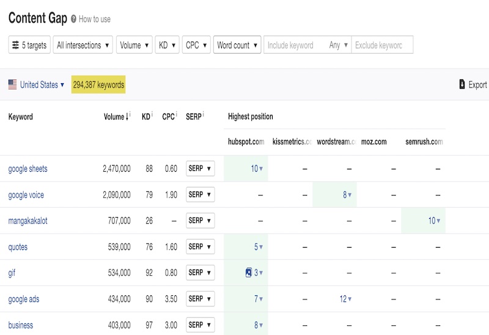The width and height of the screenshot is (489, 335).
Task: Click the United States flag icon
Action: [12, 84]
